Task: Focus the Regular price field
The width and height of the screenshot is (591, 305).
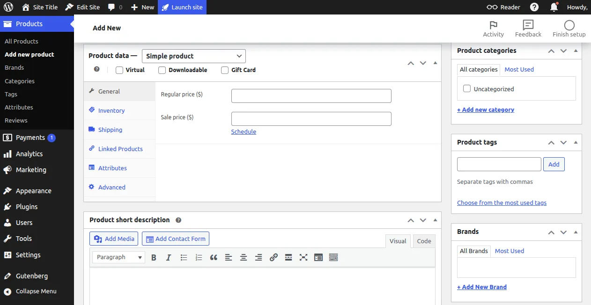Action: [x=311, y=96]
